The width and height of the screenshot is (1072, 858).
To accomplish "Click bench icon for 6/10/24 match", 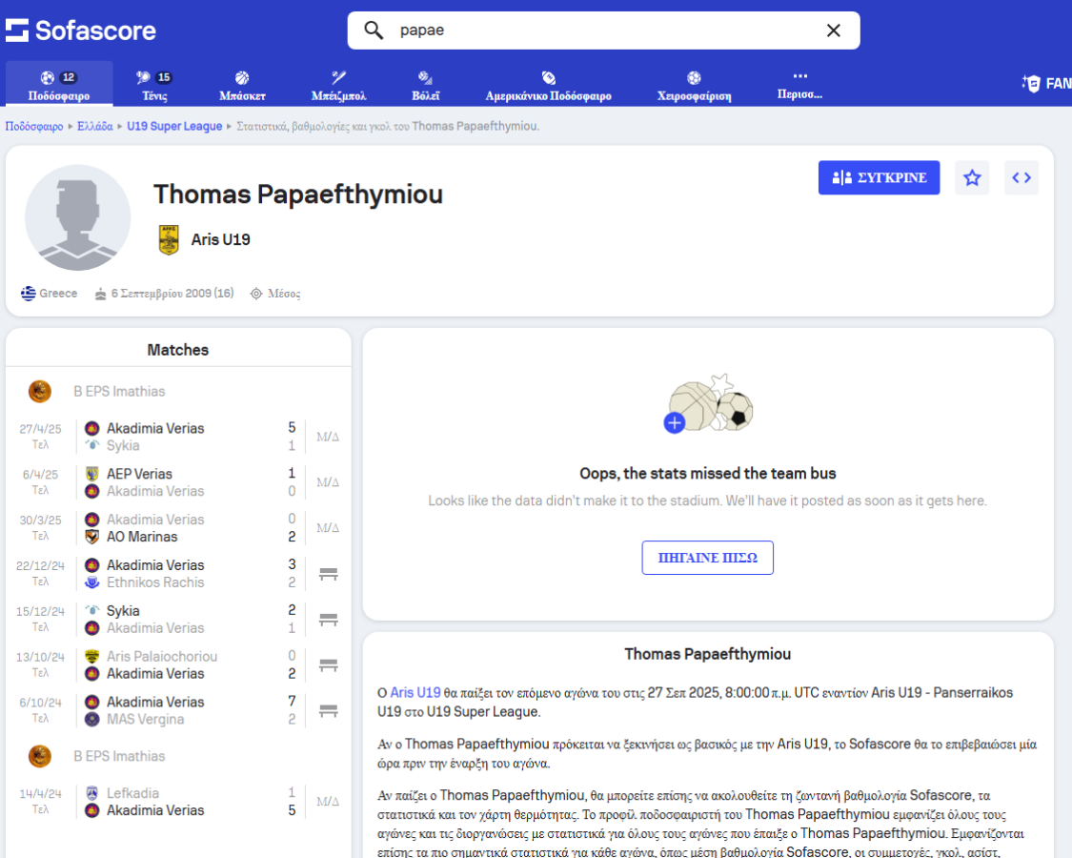I will pyautogui.click(x=329, y=711).
